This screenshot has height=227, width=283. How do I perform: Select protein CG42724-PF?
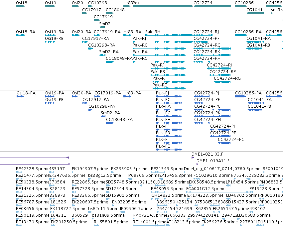point(207,100)
